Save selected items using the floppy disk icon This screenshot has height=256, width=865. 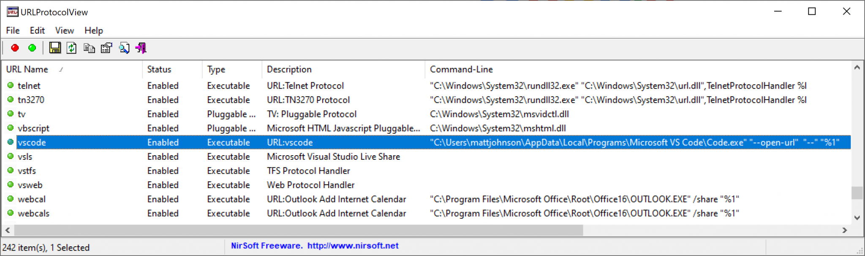55,48
